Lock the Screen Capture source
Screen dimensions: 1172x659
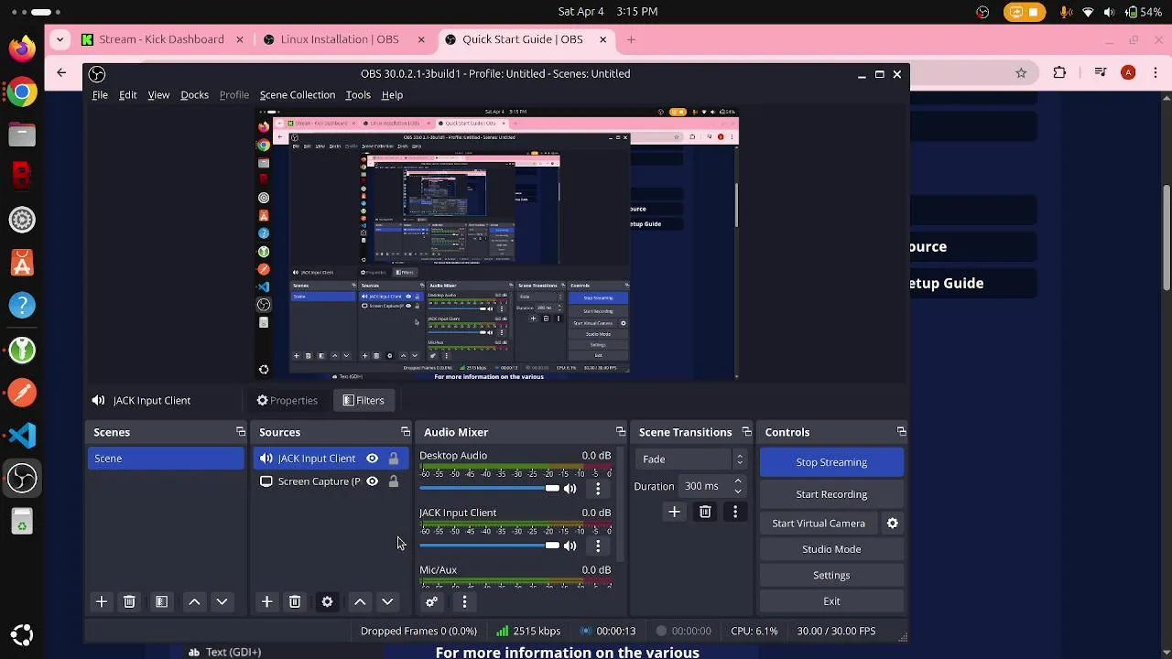coord(394,481)
